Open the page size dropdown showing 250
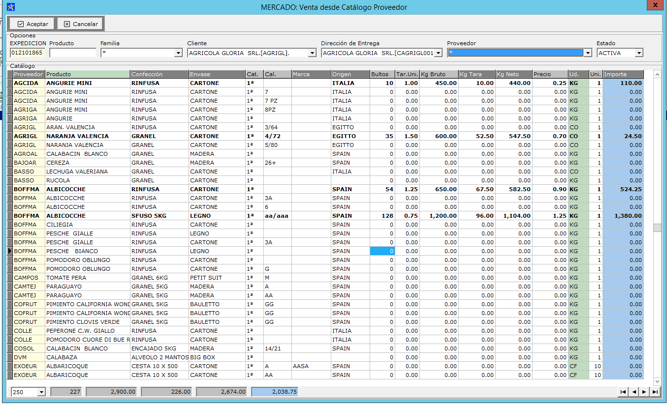The width and height of the screenshot is (667, 404). [x=41, y=392]
